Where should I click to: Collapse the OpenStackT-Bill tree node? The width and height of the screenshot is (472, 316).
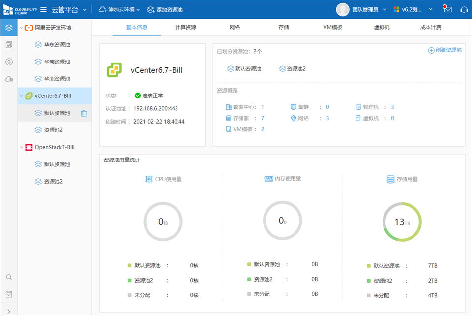[x=21, y=147]
